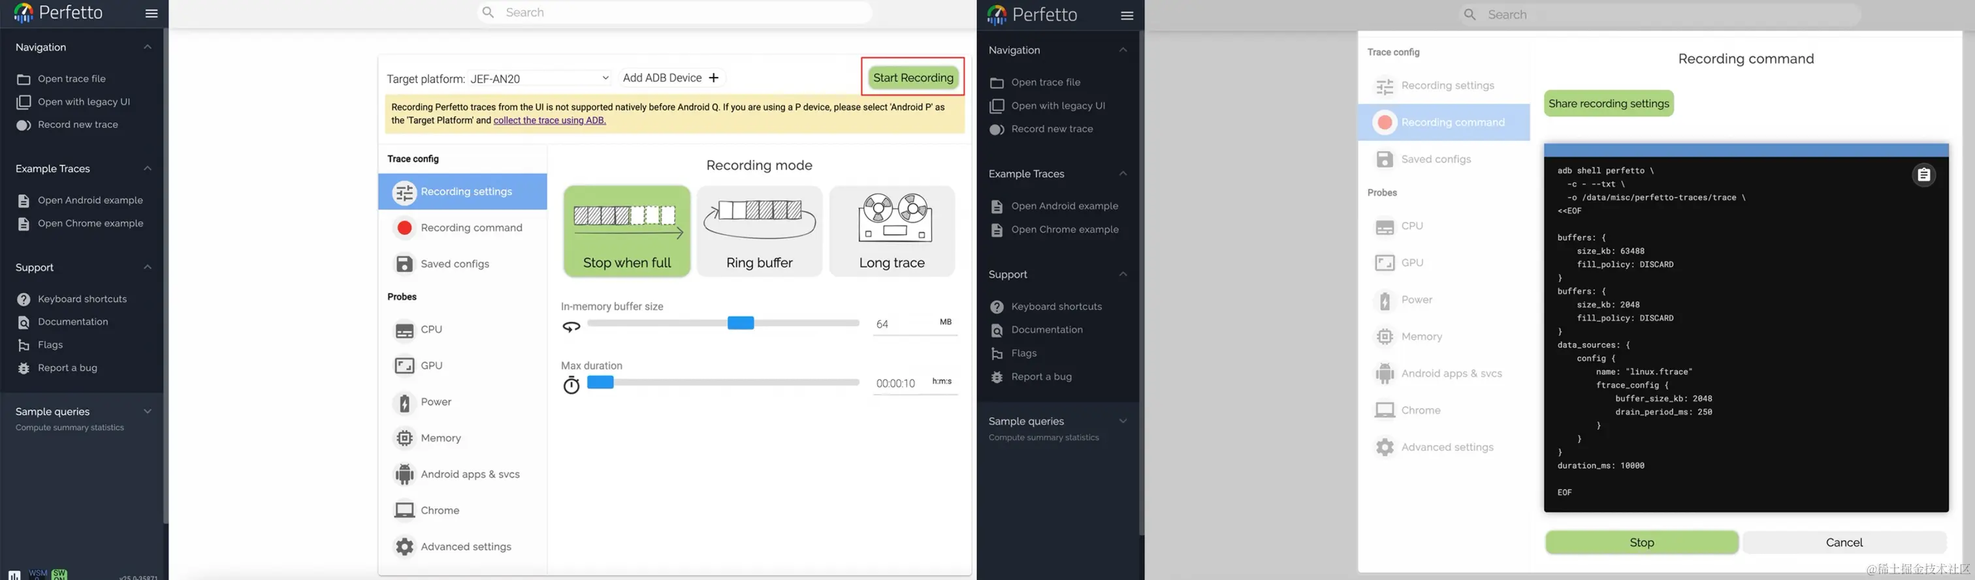1975x580 pixels.
Task: Click Android robot icon in left window probes
Action: coord(404,474)
